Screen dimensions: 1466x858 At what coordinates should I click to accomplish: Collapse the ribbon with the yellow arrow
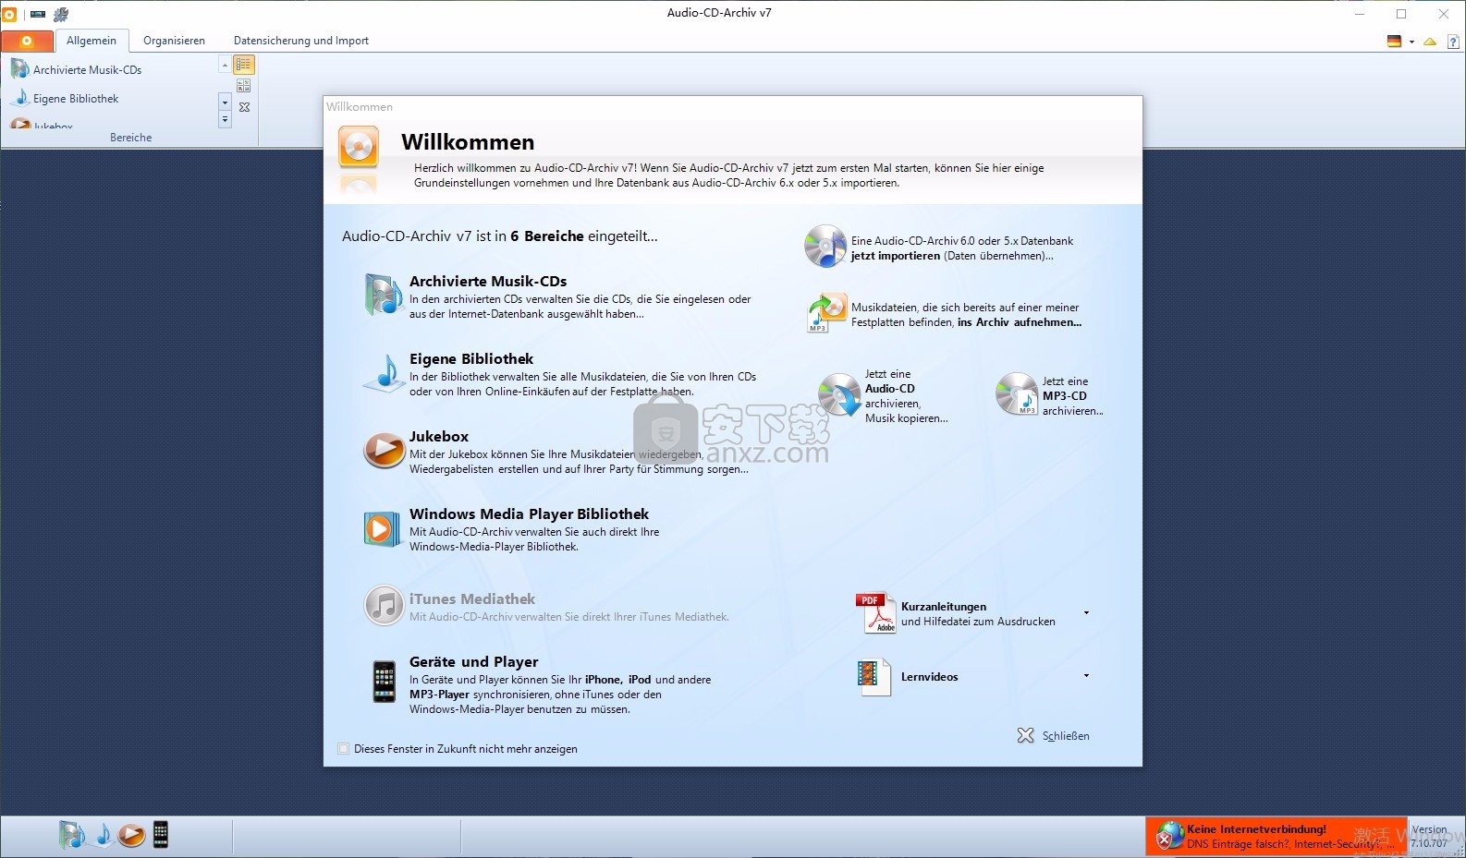click(x=1430, y=42)
